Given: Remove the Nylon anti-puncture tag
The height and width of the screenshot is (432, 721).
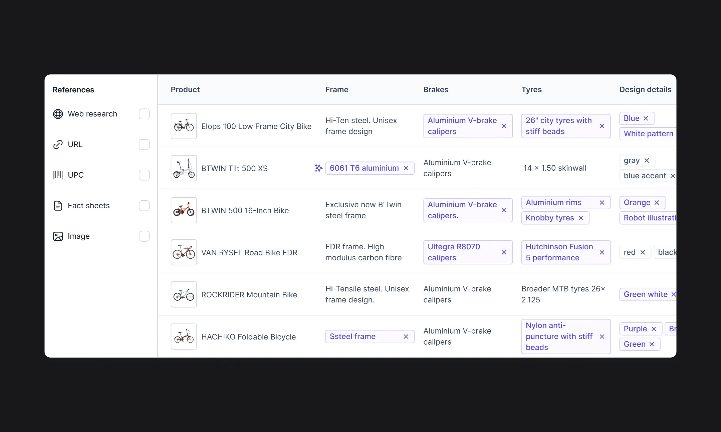Looking at the screenshot, I should pyautogui.click(x=602, y=337).
